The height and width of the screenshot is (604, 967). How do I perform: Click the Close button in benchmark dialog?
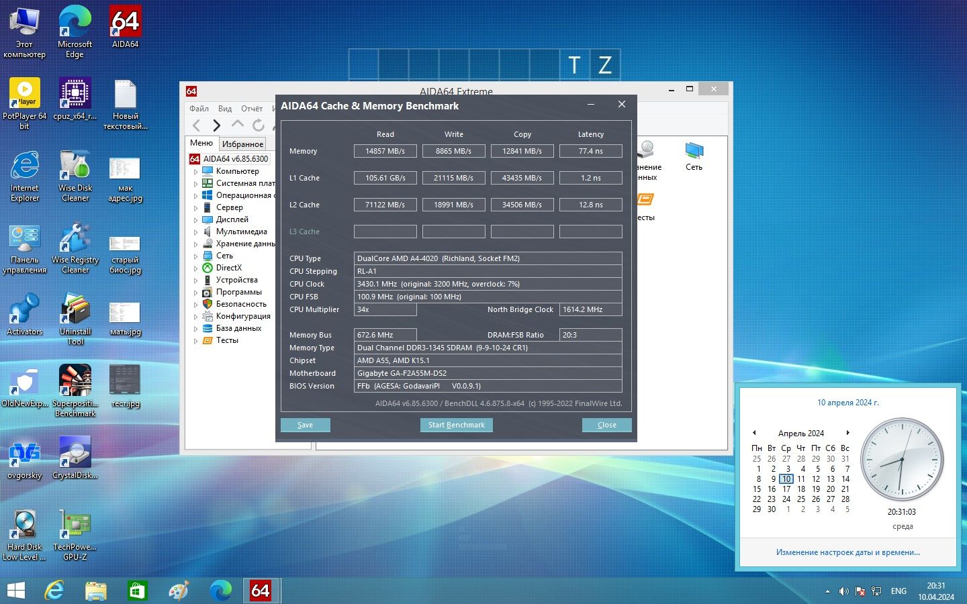point(607,425)
